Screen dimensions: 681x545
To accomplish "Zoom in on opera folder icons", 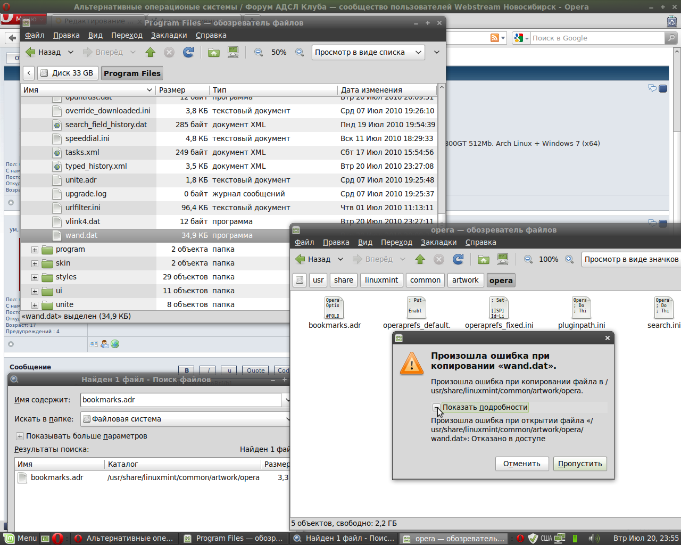I will (x=569, y=259).
